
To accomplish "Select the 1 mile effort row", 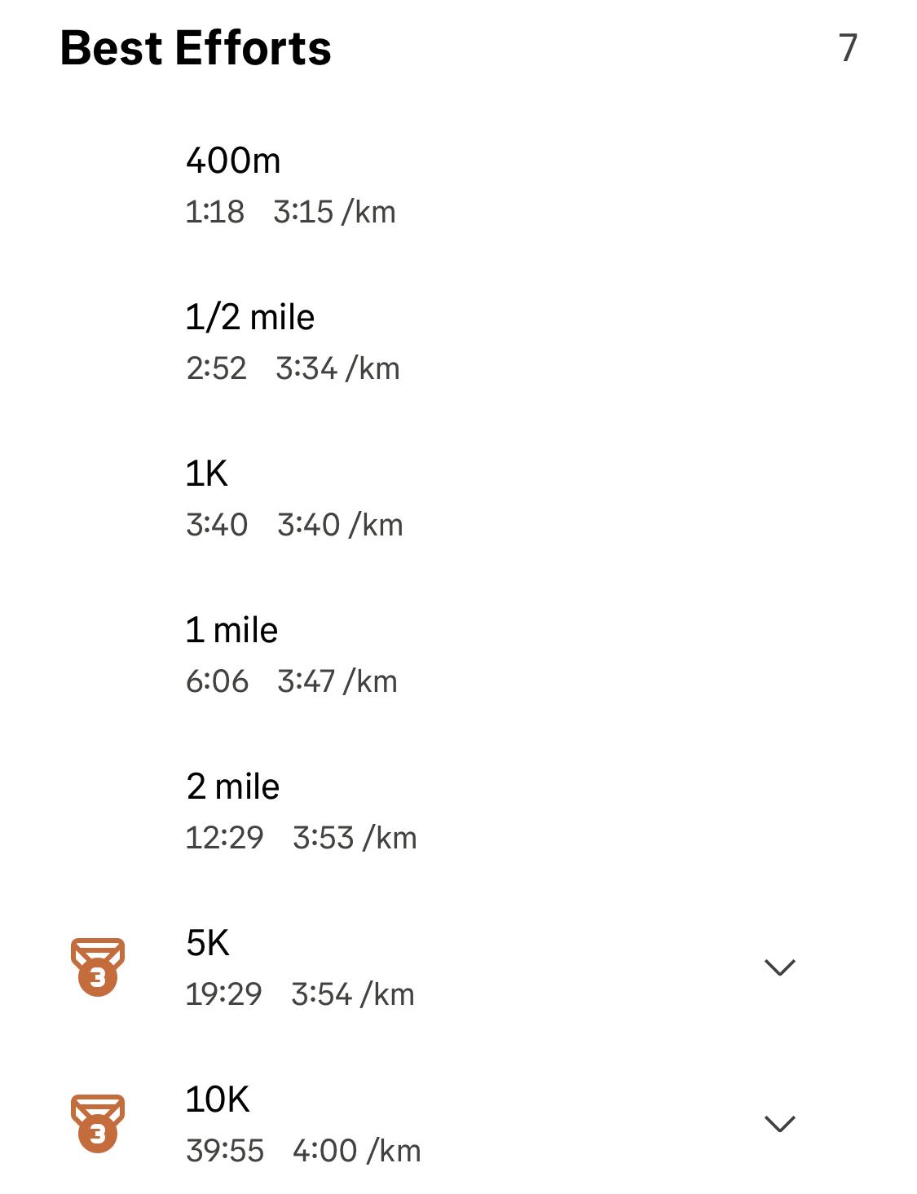I will [x=458, y=654].
